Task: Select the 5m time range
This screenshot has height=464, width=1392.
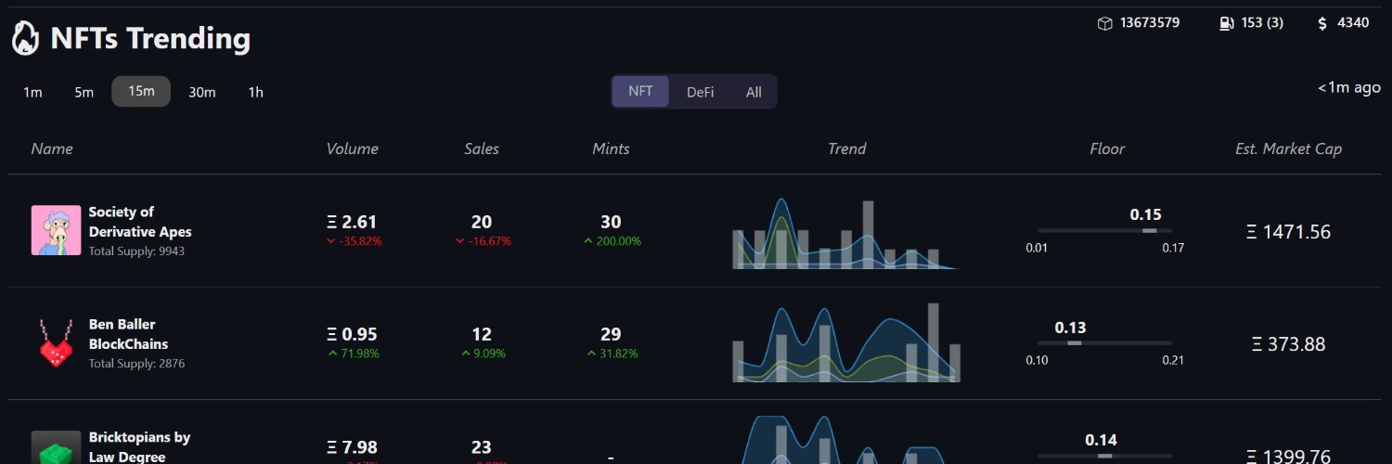Action: click(x=84, y=92)
